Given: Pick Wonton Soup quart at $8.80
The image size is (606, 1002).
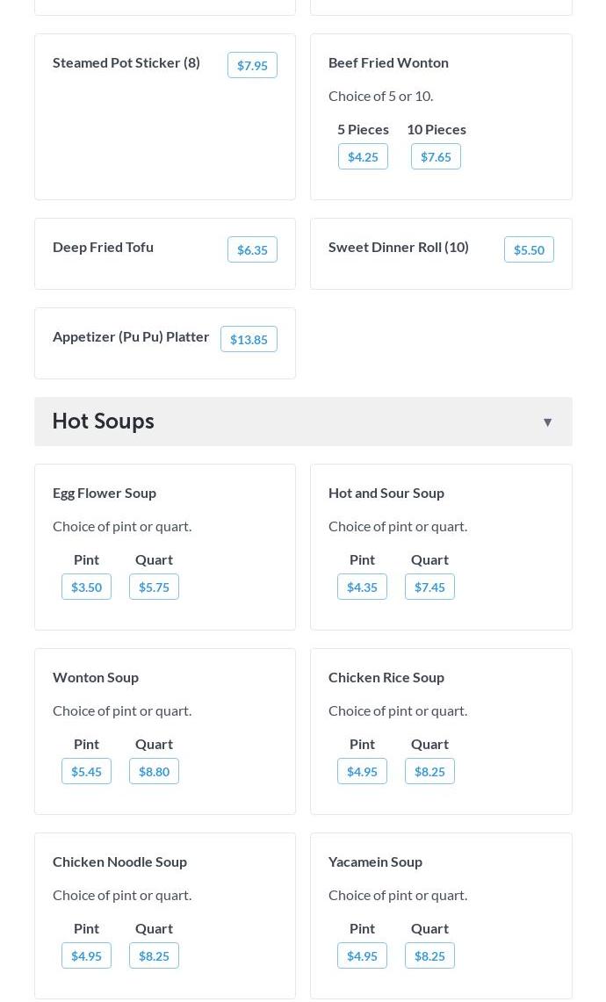Looking at the screenshot, I should pos(154,771).
